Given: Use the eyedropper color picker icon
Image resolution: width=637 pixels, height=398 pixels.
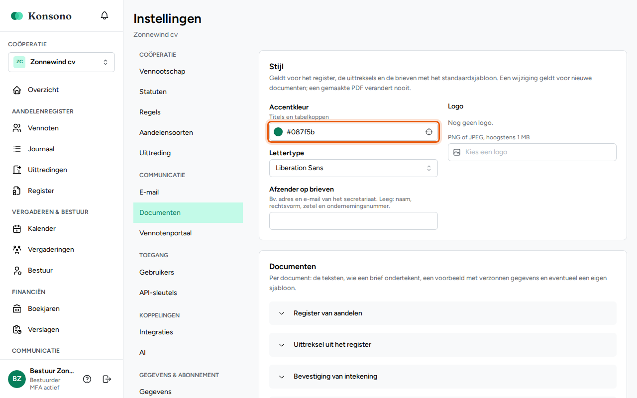Looking at the screenshot, I should pos(428,132).
